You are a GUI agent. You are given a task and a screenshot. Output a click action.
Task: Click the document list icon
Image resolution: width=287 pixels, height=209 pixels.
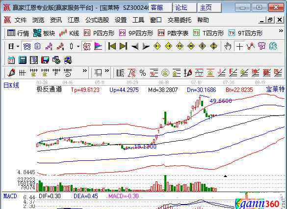coord(37,46)
